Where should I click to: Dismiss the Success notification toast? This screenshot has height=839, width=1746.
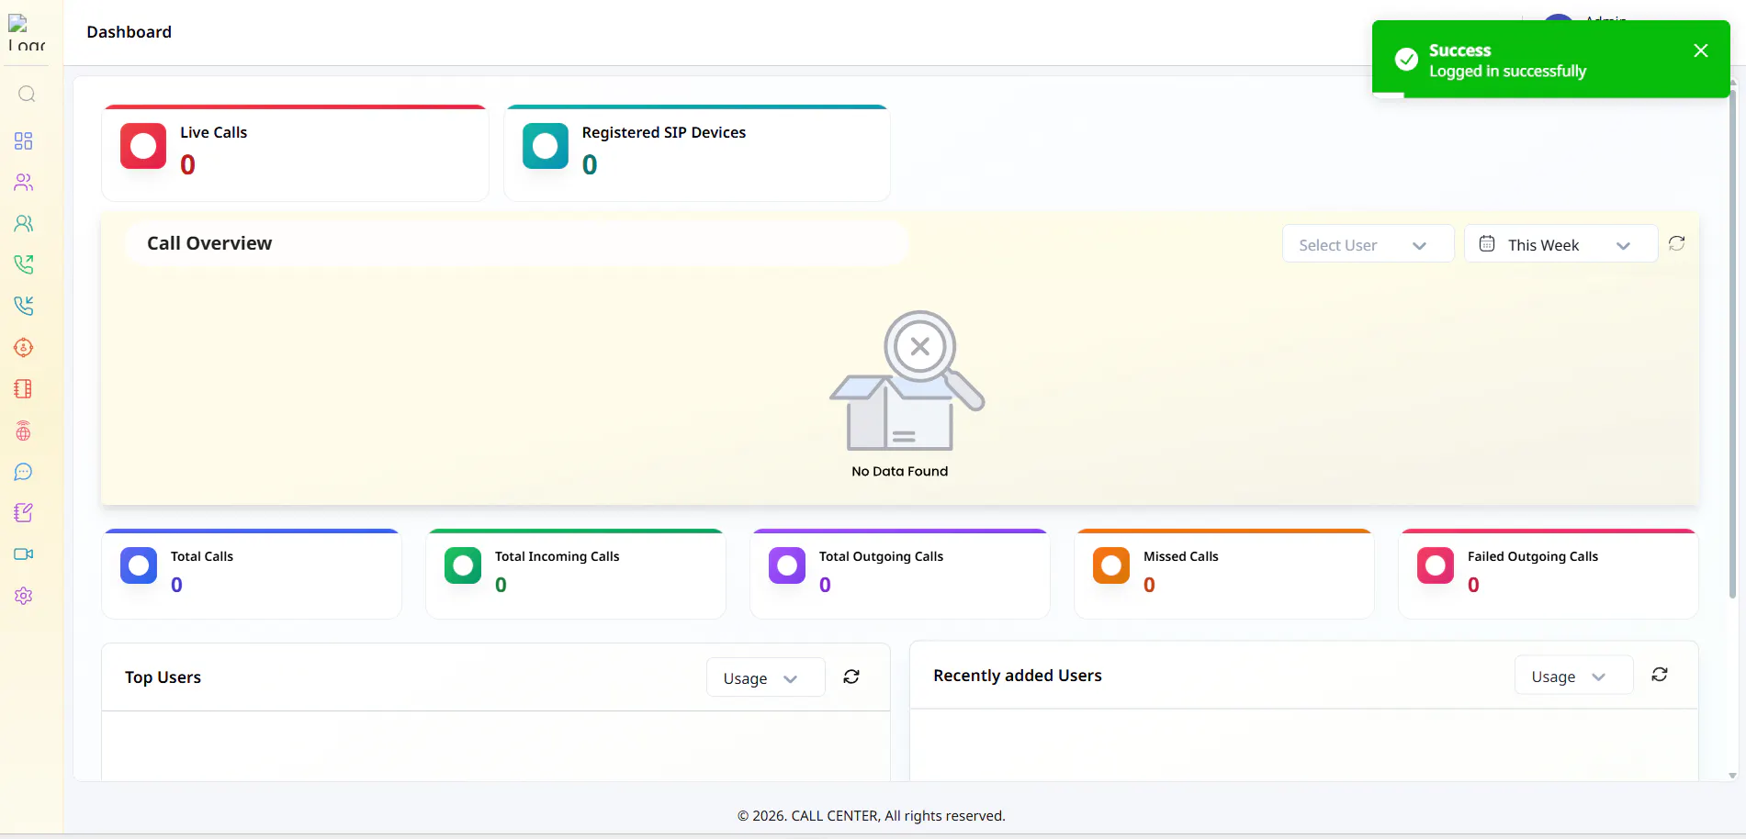1701,50
